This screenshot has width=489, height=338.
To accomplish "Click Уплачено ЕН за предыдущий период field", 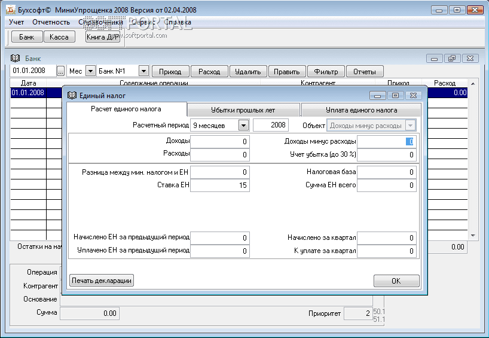I will [x=220, y=251].
